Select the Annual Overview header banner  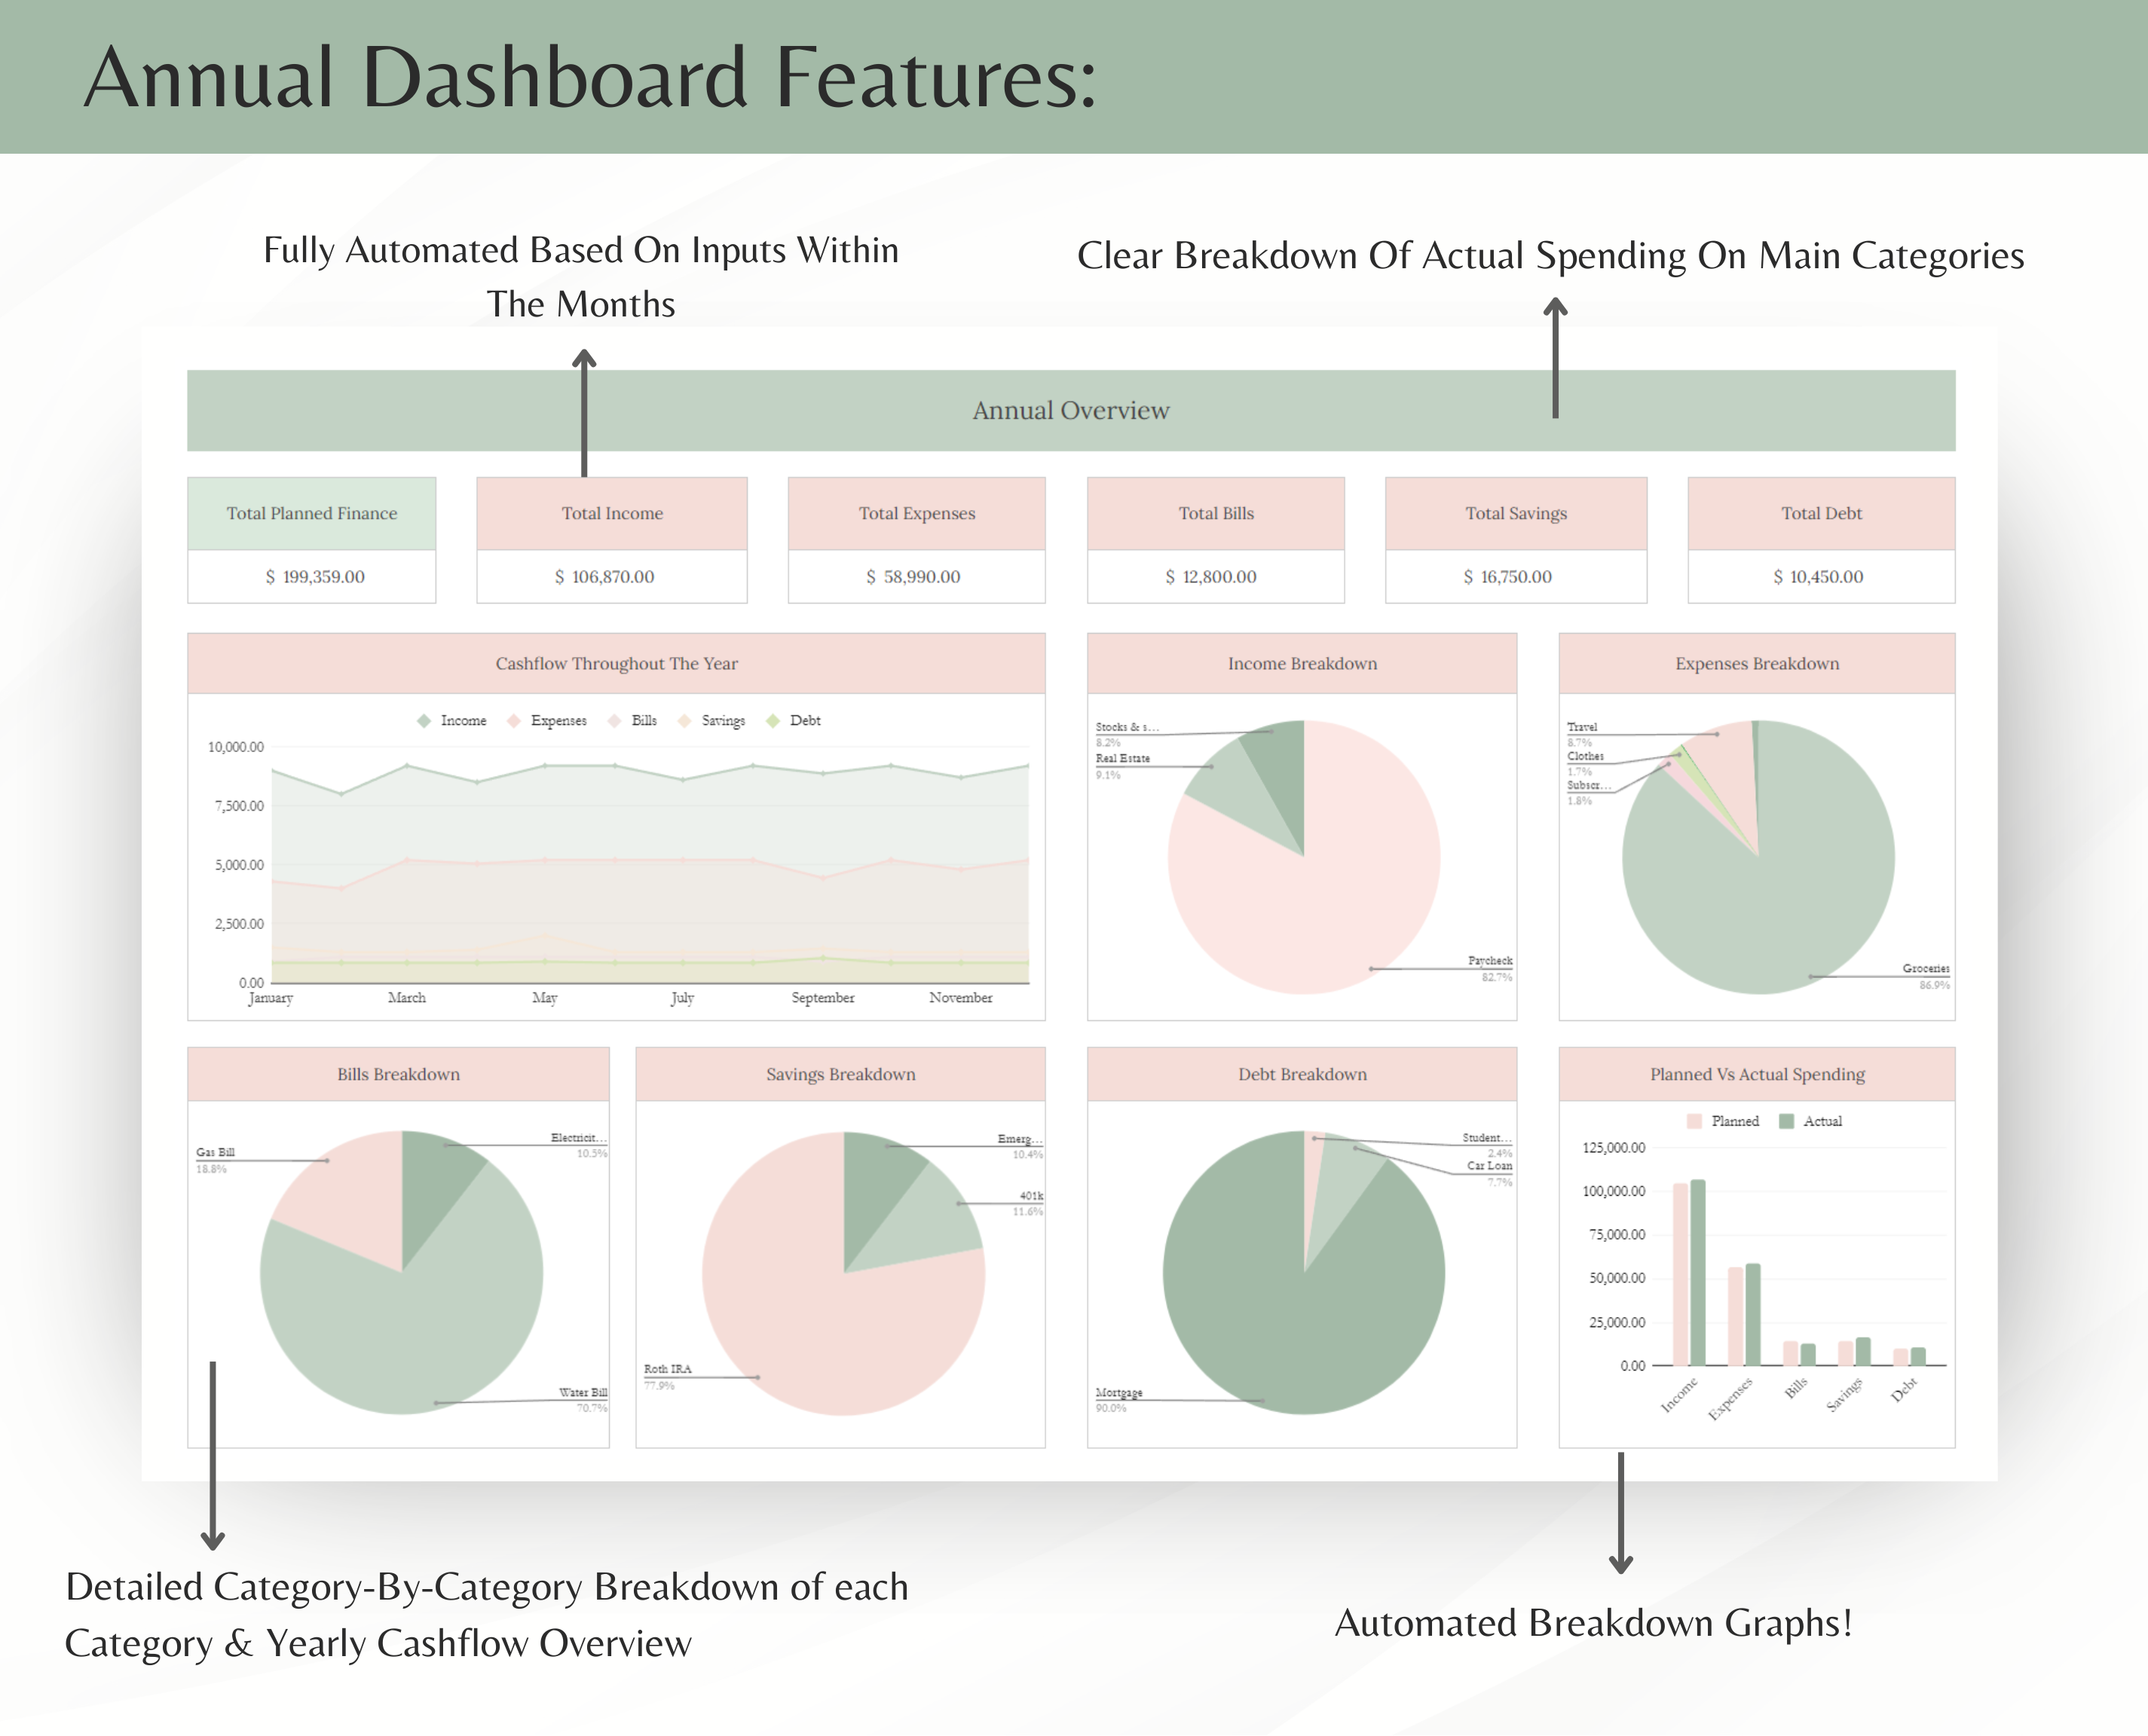1071,410
